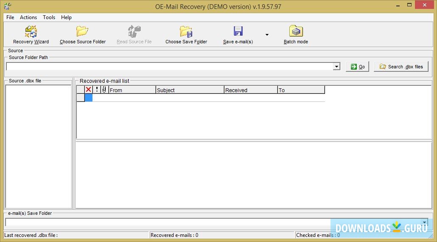Click 'Recovered e-mails : 0' status text
437x242 pixels.
174,235
